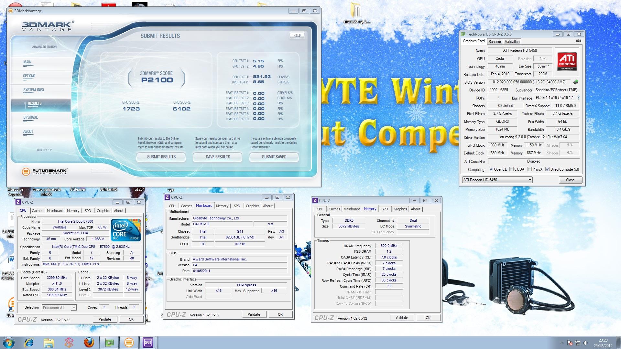This screenshot has width=621, height=349.
Task: Click the Intel Core 2 Duo logo
Action: 126,230
